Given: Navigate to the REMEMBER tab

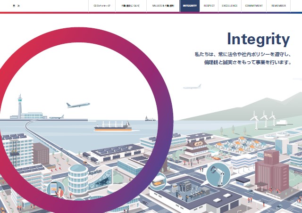Looking at the screenshot, I should [x=279, y=6].
